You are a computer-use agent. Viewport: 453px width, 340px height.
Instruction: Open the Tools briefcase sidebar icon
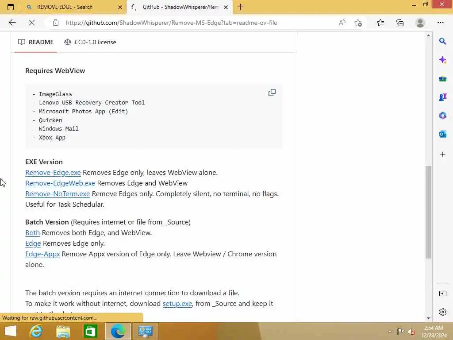[442, 78]
